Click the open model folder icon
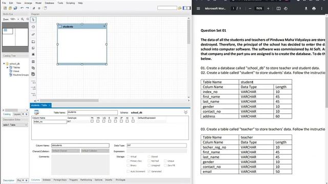328x184 pixels. (10, 8)
